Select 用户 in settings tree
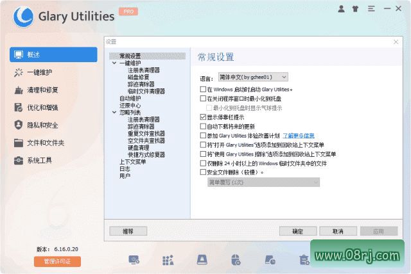 125,176
